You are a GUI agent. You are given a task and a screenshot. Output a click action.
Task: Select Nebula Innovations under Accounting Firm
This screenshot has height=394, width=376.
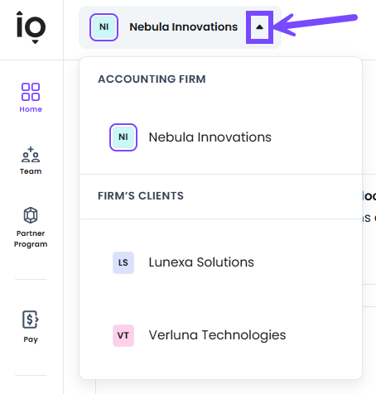tap(220, 137)
